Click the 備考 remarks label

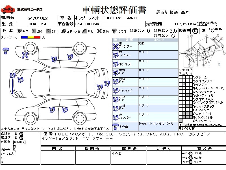[48, 134]
